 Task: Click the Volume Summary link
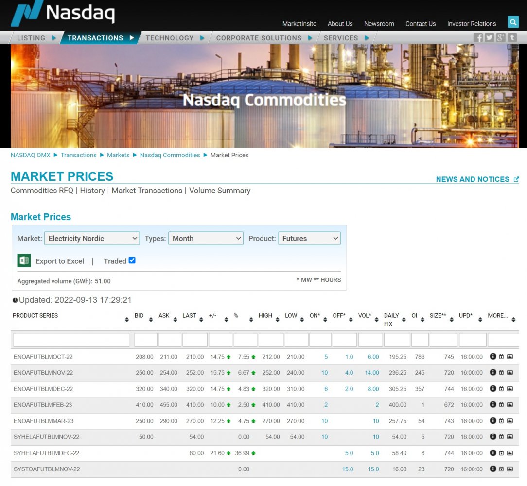click(220, 191)
